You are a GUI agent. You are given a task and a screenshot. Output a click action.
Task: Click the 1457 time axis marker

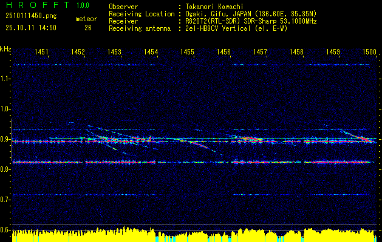(x=260, y=51)
